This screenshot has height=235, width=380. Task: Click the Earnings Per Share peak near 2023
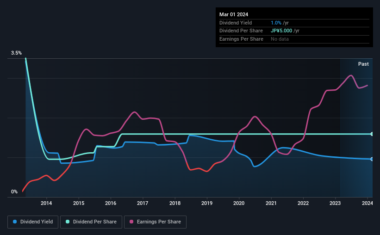coord(351,75)
